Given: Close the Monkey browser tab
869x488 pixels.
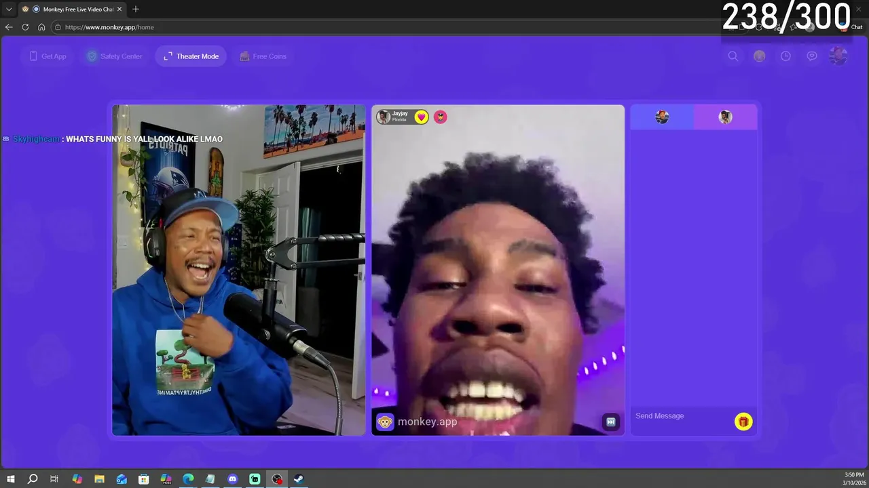Looking at the screenshot, I should 119,9.
